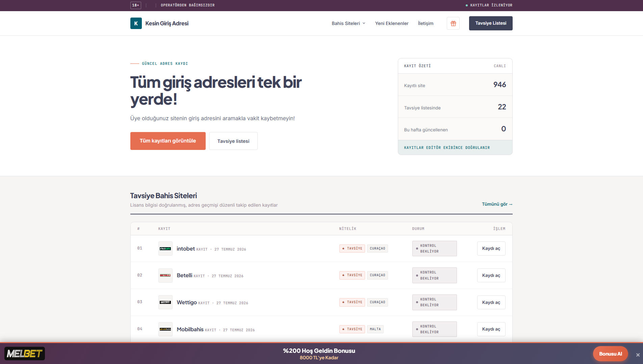The width and height of the screenshot is (643, 364).
Task: Click Kaydı aç for Wettigo
Action: 491,302
